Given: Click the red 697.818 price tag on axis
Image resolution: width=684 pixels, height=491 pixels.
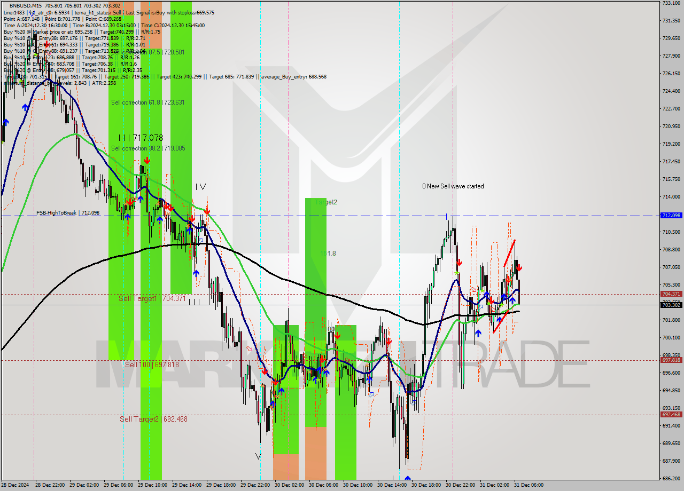Looking at the screenshot, I should 671,360.
